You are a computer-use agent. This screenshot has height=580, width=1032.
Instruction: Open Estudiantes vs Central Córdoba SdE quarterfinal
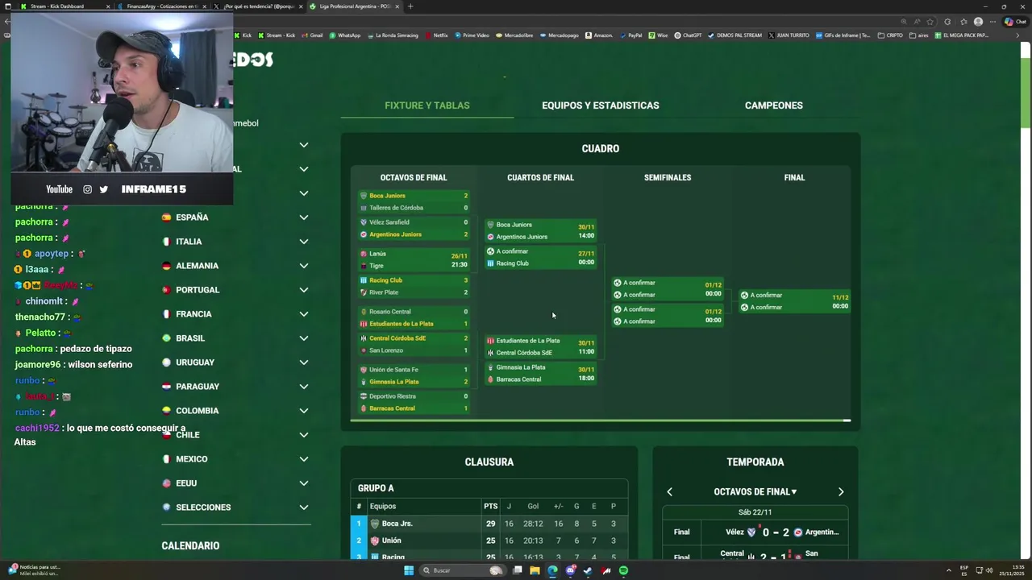[x=540, y=346]
